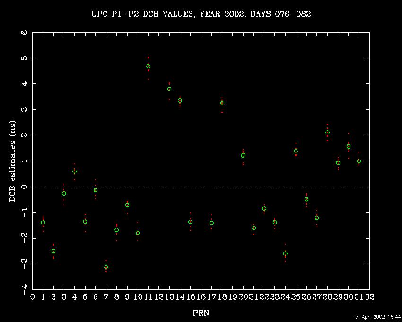
Task: Click the x-axis tick label "7"
Action: tap(106, 297)
